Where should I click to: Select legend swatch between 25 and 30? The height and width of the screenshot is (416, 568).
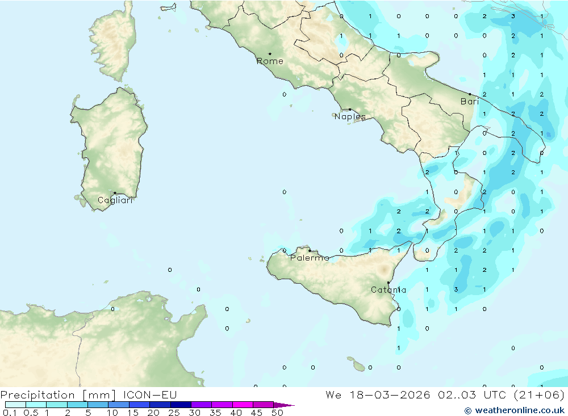pyautogui.click(x=181, y=405)
